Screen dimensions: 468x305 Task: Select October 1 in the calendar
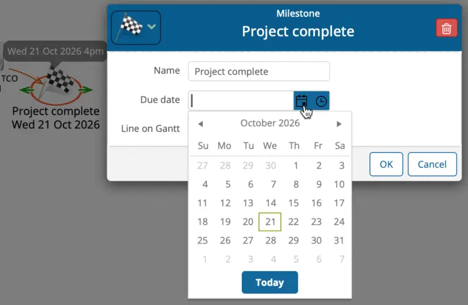tap(296, 166)
